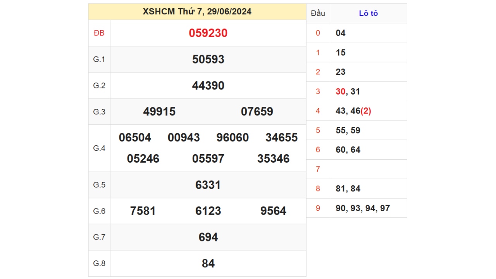The height and width of the screenshot is (279, 496).
Task: Select the special prize number 059230
Action: click(208, 33)
